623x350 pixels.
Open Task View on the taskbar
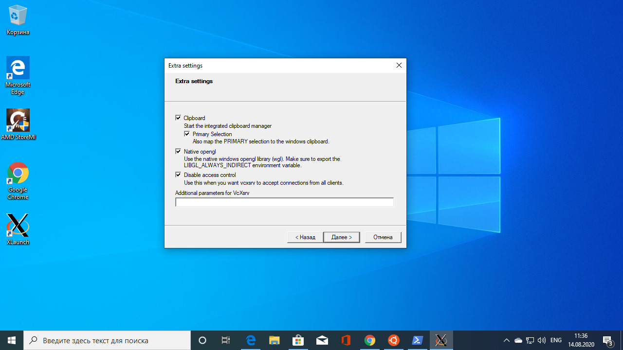(226, 340)
